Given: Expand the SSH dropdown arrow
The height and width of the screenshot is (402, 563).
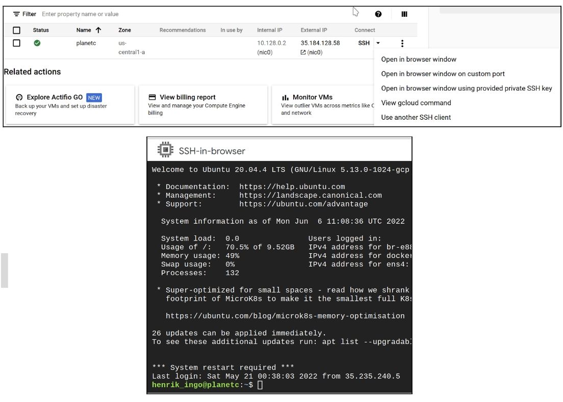Looking at the screenshot, I should (378, 43).
